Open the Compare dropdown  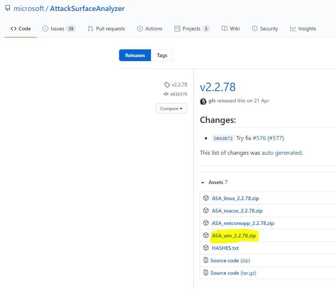click(171, 108)
